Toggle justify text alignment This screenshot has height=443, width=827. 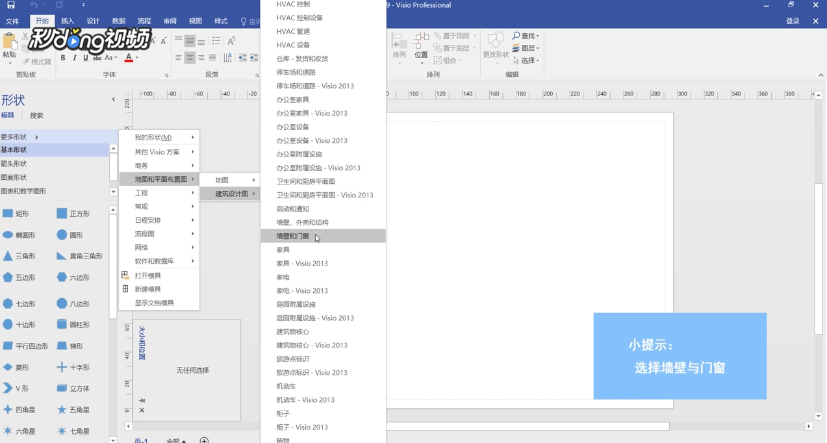[x=212, y=58]
